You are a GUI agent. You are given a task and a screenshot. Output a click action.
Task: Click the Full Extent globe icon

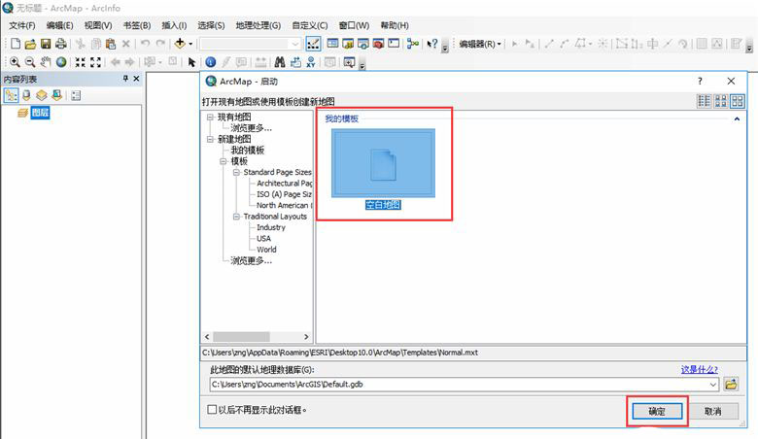pyautogui.click(x=61, y=62)
